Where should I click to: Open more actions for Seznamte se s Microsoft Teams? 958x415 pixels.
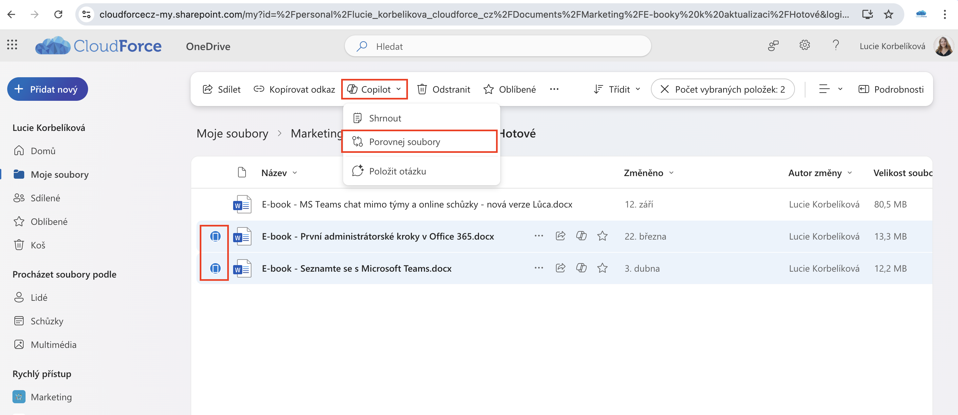539,268
